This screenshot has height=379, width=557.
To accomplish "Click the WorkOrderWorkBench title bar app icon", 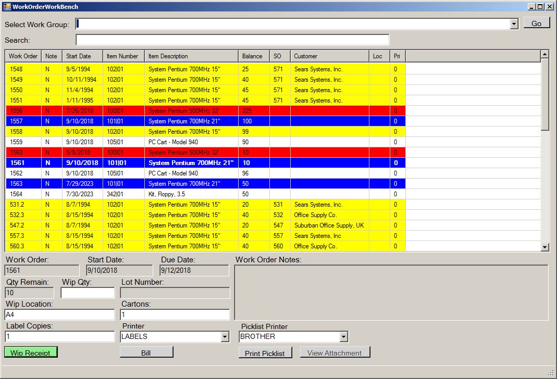I will (x=7, y=6).
